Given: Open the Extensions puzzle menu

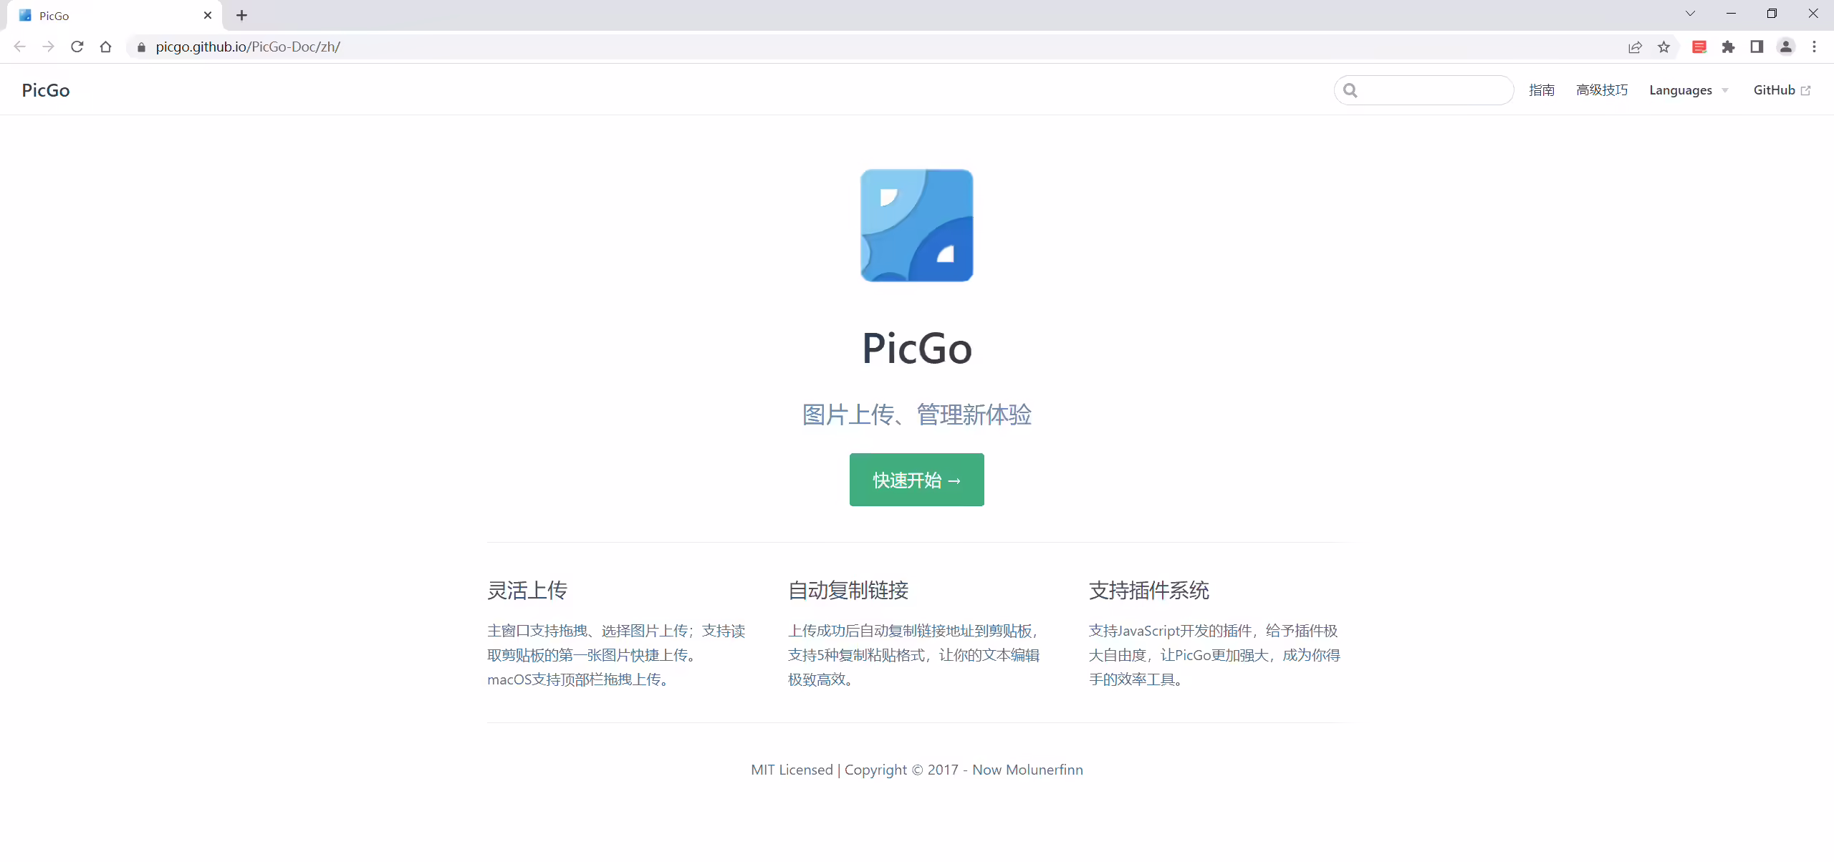Looking at the screenshot, I should 1728,47.
